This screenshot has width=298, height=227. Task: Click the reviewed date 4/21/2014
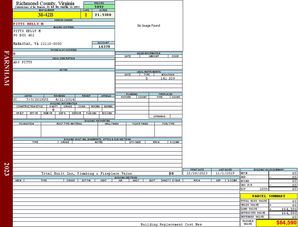pos(65,100)
